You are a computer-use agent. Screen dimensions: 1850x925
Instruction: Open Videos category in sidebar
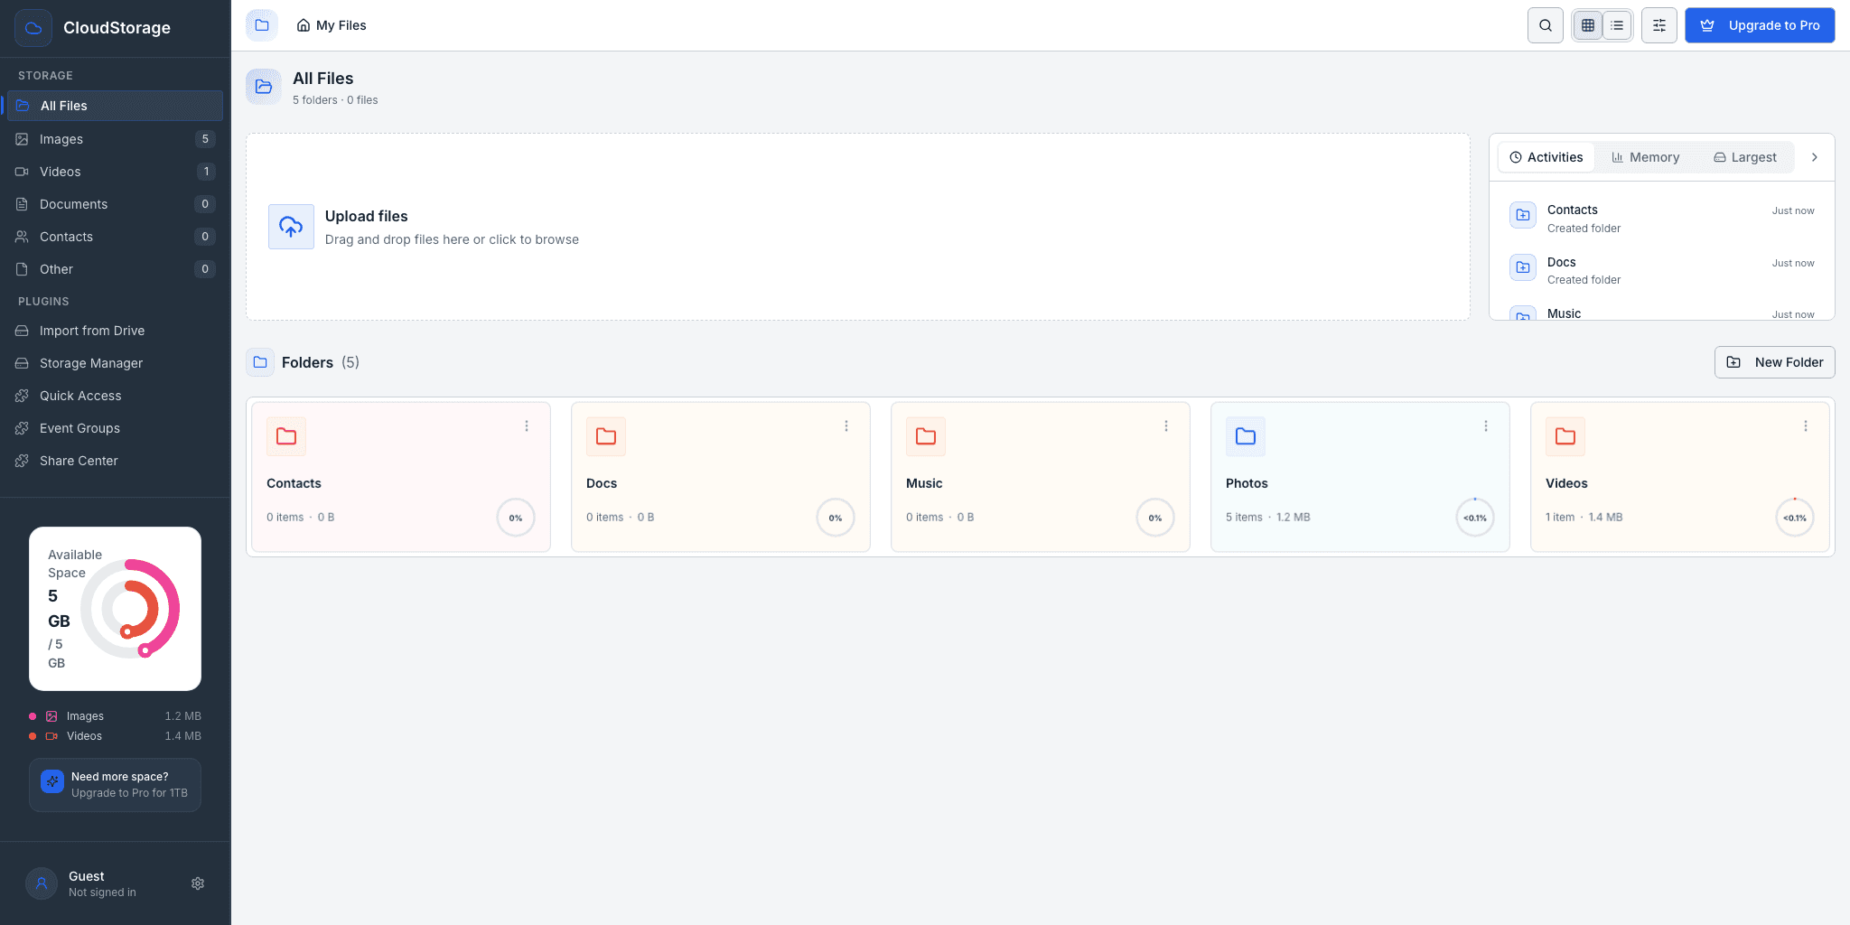[x=115, y=172]
